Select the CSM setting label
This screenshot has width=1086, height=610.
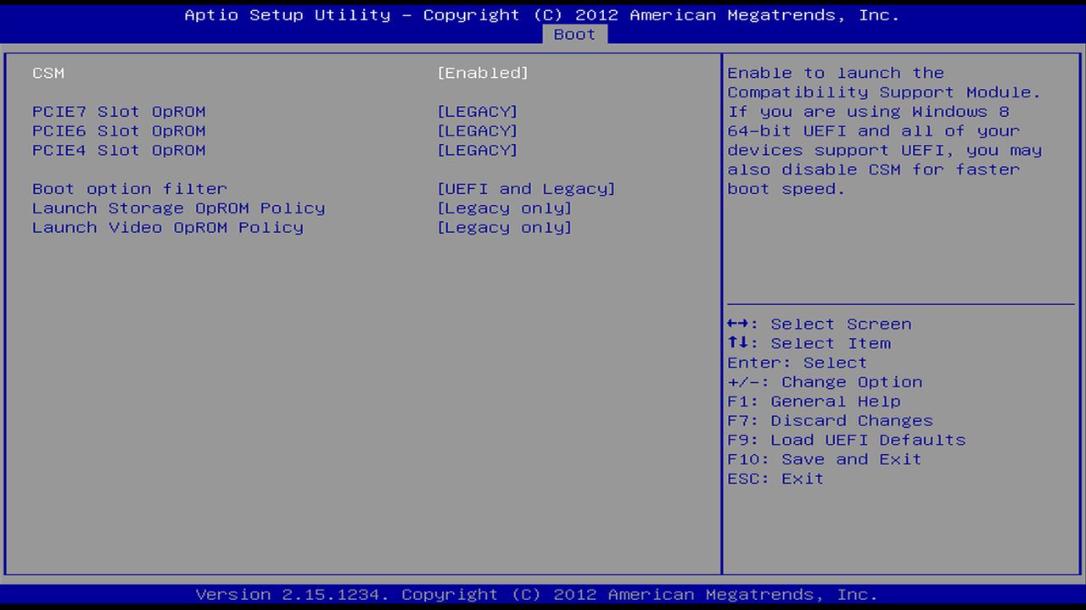point(48,73)
